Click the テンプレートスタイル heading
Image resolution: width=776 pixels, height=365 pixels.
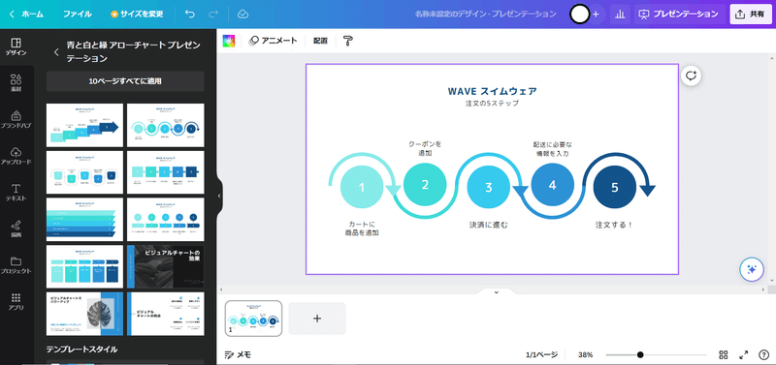(x=82, y=350)
